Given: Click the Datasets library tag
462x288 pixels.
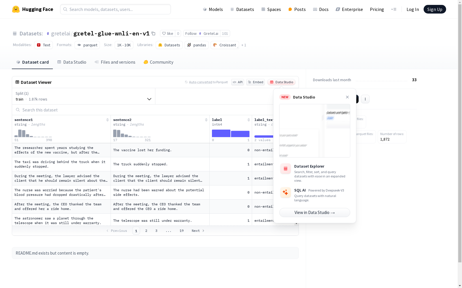Looking at the screenshot, I should (x=169, y=45).
